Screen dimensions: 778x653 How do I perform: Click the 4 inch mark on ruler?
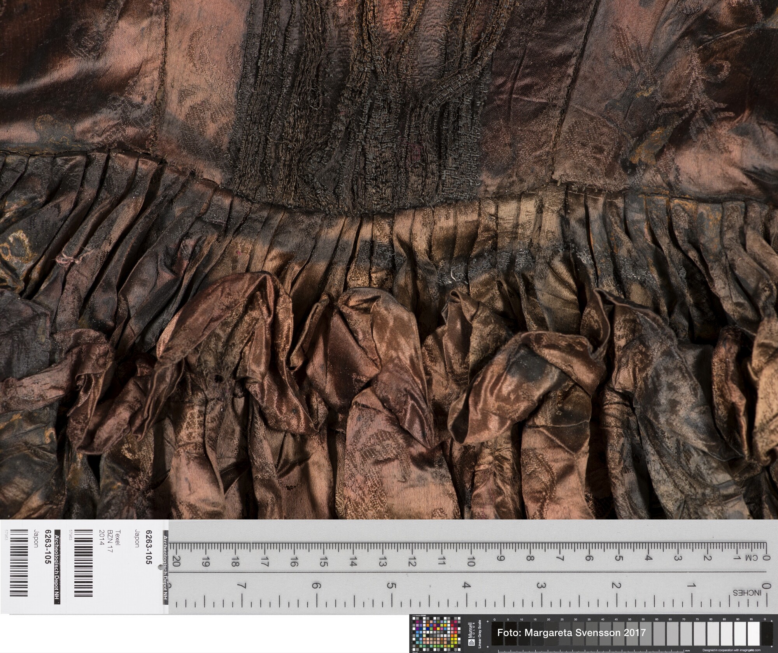click(x=466, y=586)
